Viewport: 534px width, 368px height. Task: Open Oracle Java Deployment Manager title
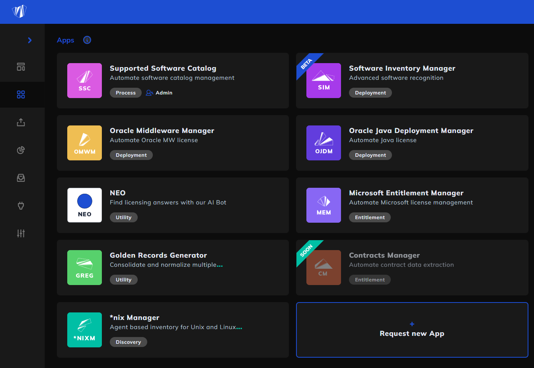411,131
